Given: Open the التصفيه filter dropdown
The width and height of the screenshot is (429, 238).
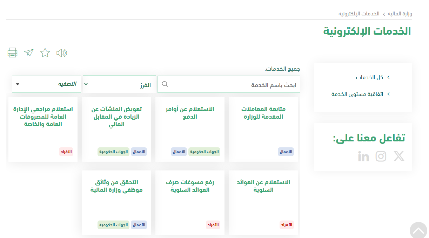Looking at the screenshot, I should point(46,84).
